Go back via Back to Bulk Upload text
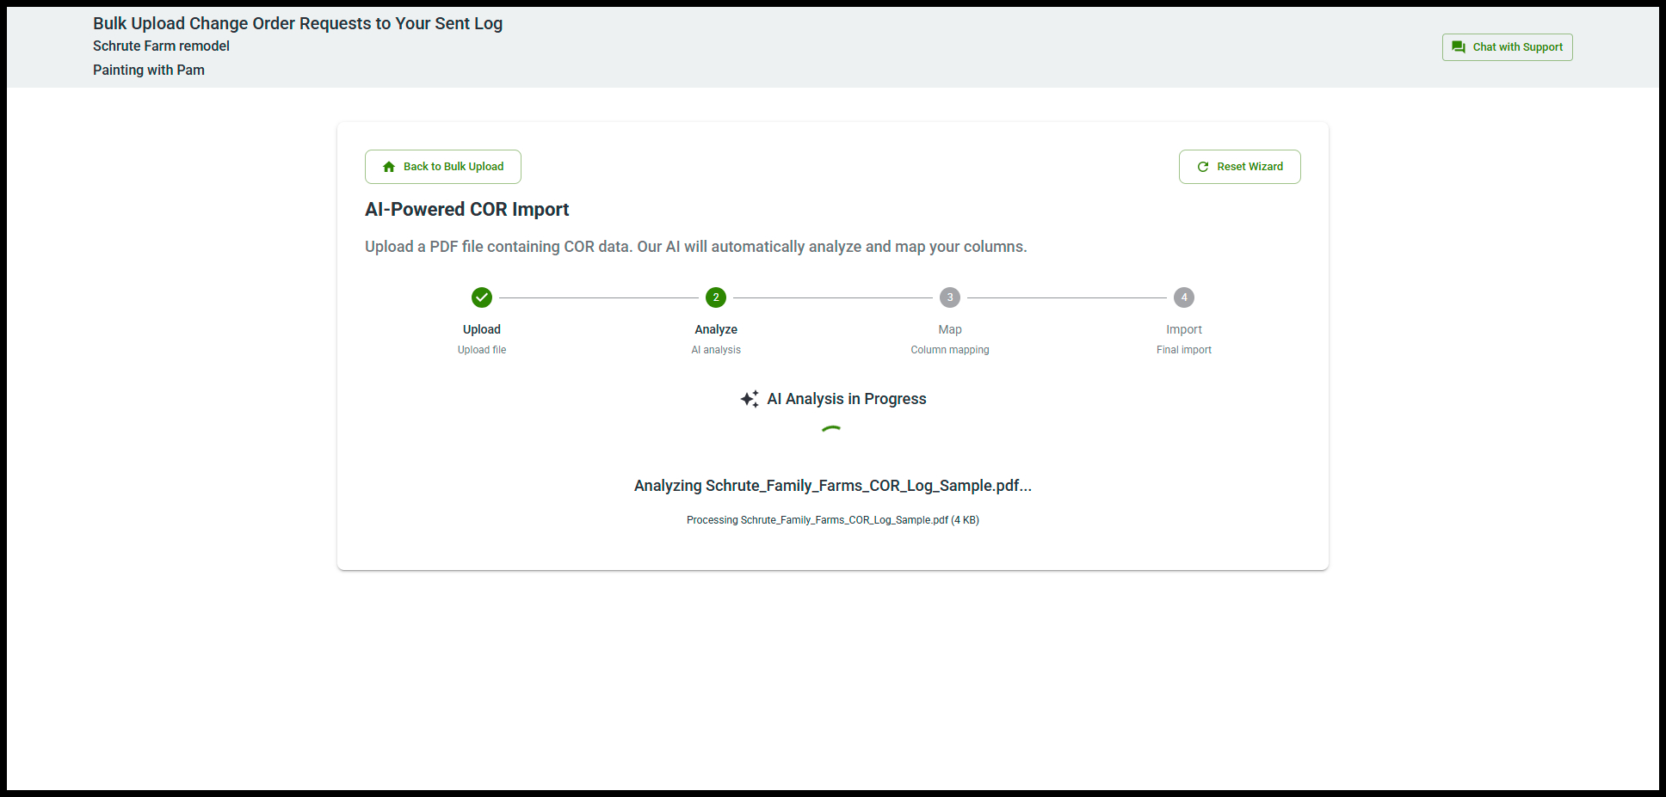This screenshot has height=797, width=1666. click(454, 167)
